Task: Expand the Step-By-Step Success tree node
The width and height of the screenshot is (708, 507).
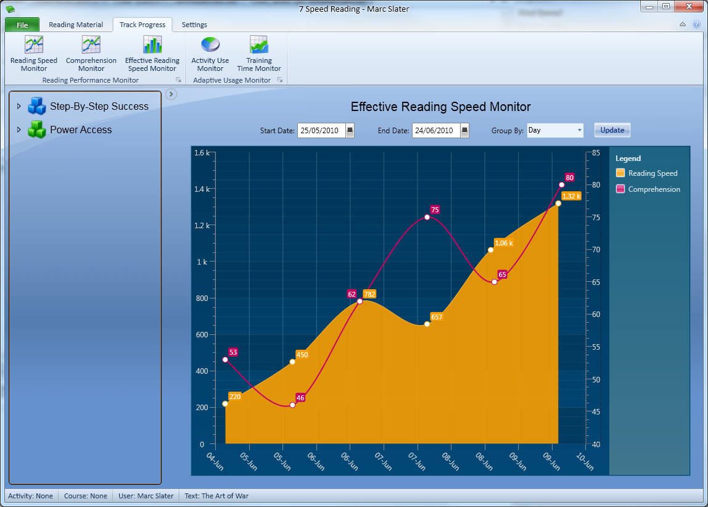Action: (19, 106)
